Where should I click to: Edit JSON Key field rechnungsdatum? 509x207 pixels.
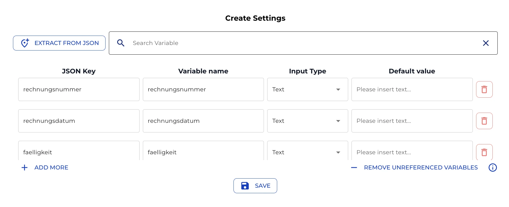coord(79,121)
